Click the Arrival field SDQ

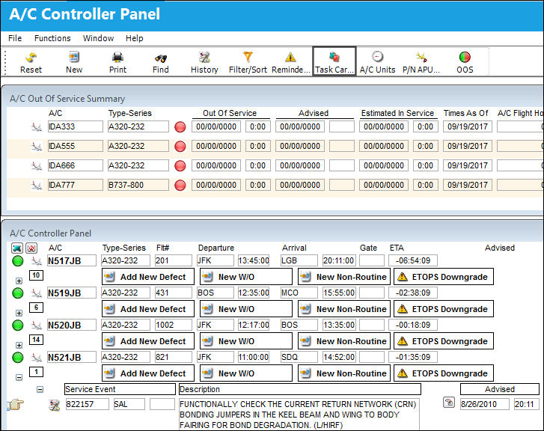[299, 357]
